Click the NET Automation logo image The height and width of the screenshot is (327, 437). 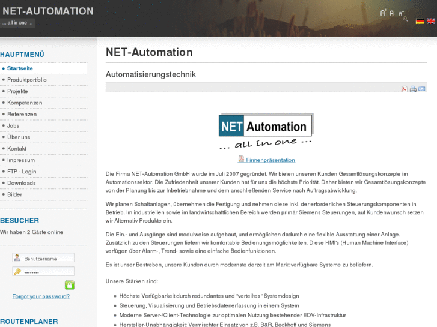coord(266,131)
